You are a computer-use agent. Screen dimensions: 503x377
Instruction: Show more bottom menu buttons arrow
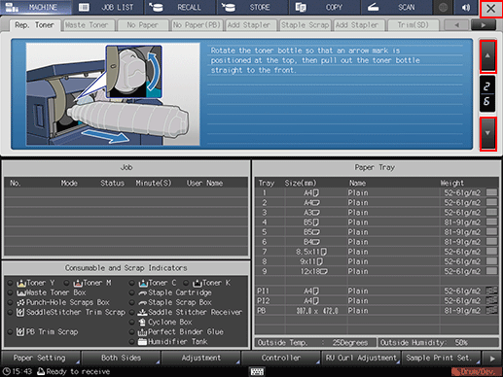pyautogui.click(x=492, y=359)
